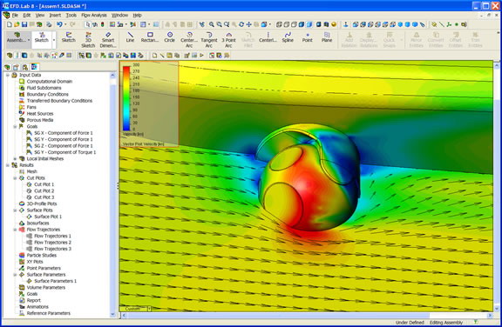Screen dimensions: 502x327
Task: Collapse the Goals tree node
Action: coord(15,127)
